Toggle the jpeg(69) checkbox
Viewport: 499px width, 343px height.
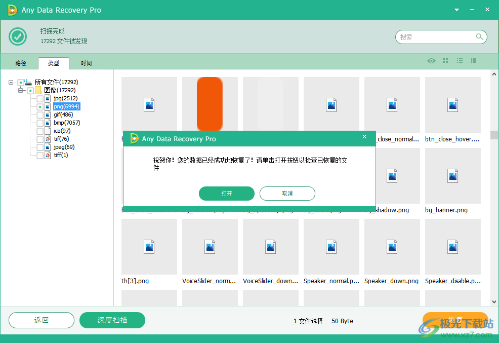click(x=40, y=147)
